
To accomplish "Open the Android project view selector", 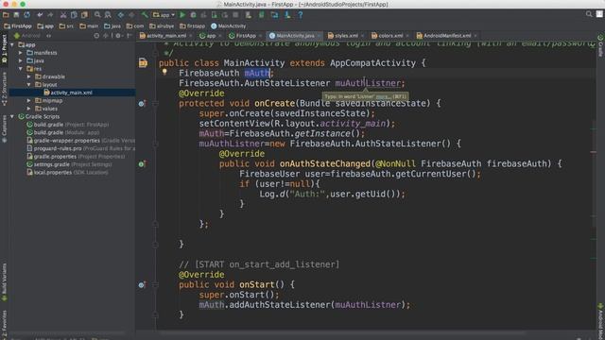I will (x=32, y=36).
